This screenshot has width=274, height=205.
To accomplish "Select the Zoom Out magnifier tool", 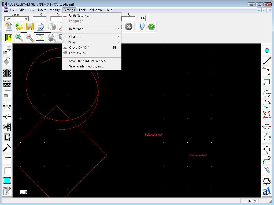I will (x=29, y=37).
